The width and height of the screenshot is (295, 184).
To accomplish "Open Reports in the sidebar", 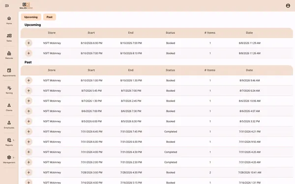I will 9,142.
